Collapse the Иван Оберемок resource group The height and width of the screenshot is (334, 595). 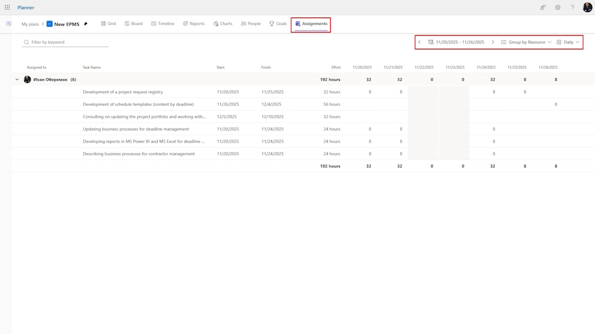click(17, 79)
